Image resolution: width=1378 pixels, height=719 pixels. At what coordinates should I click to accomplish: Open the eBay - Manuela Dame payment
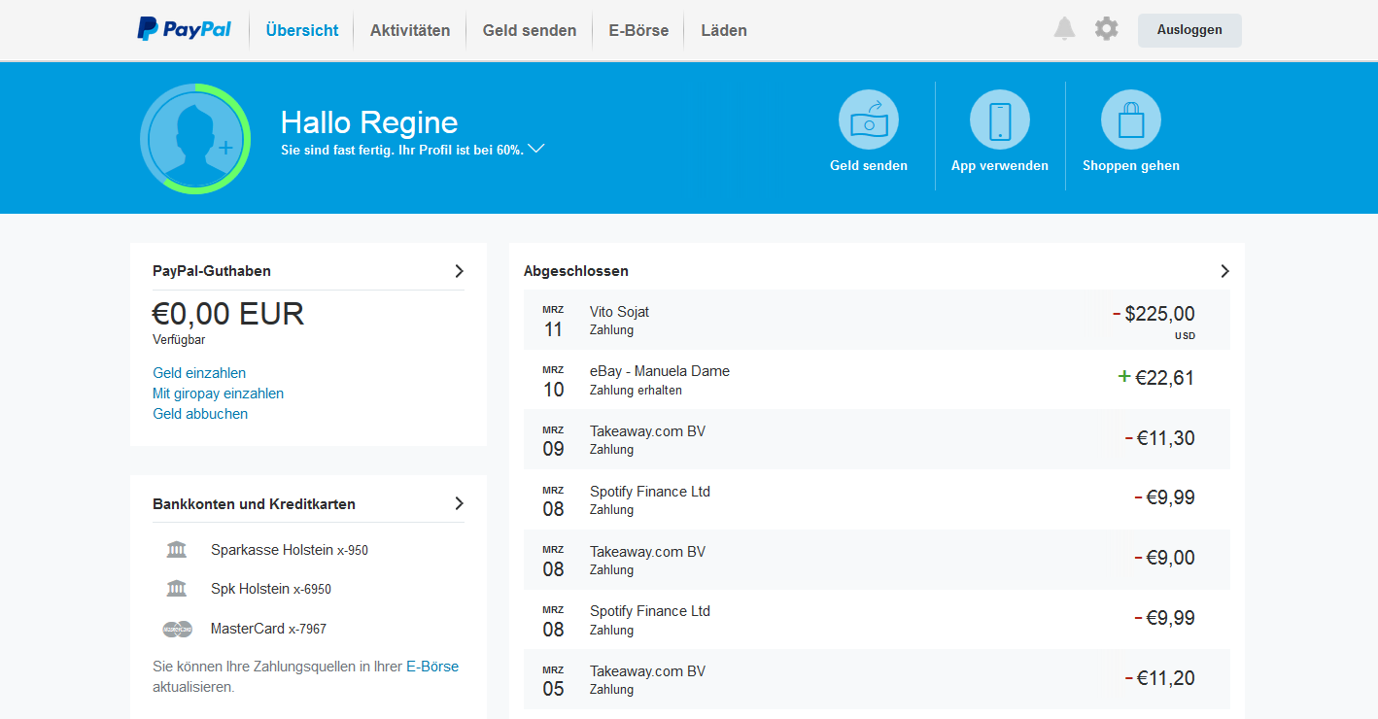[877, 380]
